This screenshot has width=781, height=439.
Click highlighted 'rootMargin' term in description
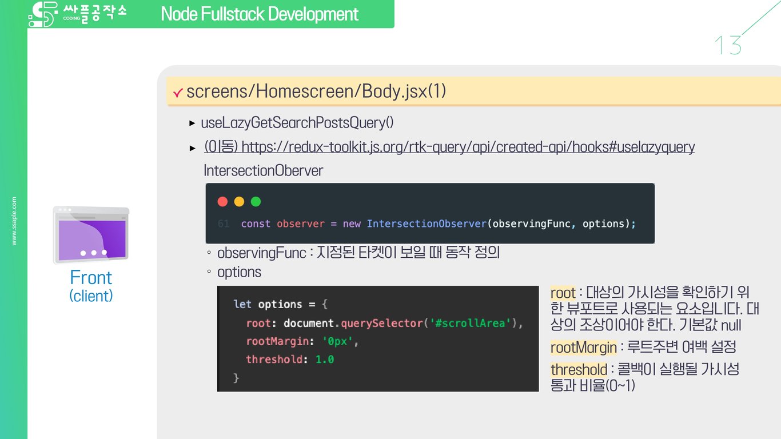pos(584,347)
